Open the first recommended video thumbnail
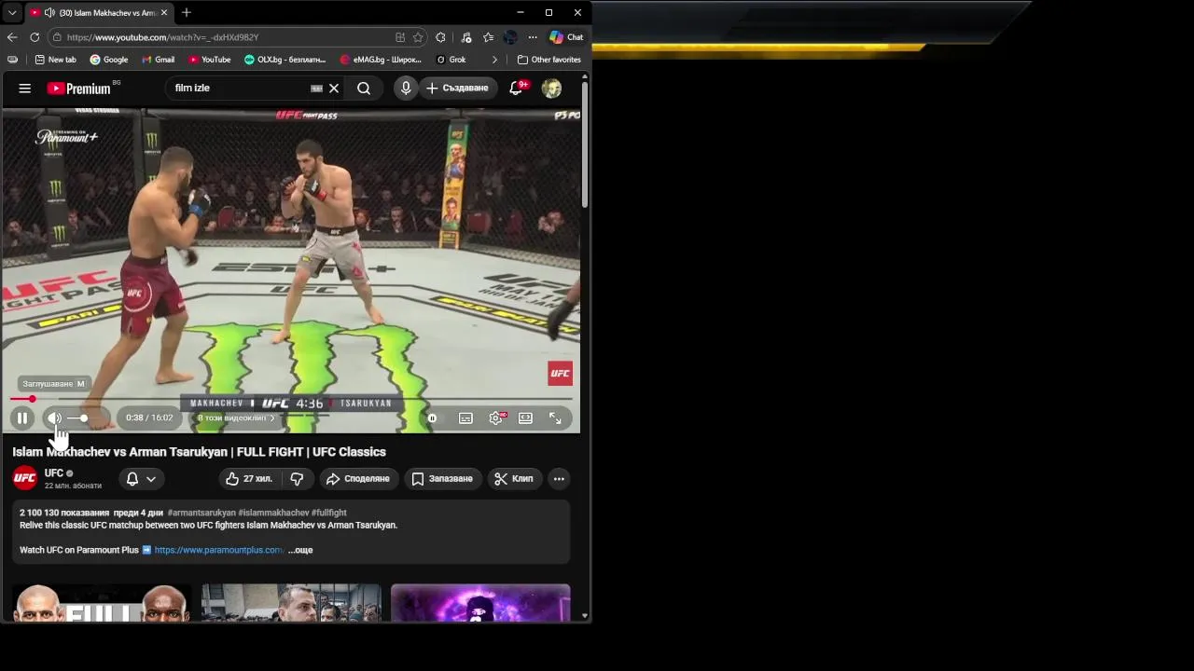 coord(102,603)
